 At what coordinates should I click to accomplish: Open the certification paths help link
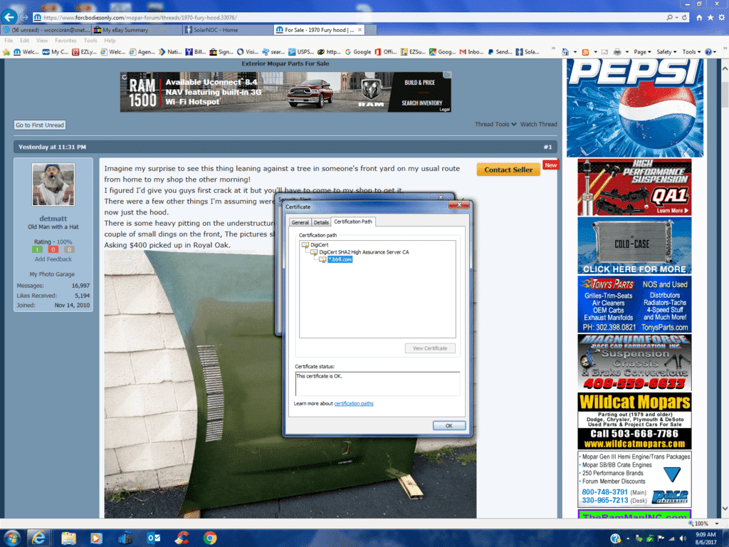tap(353, 404)
